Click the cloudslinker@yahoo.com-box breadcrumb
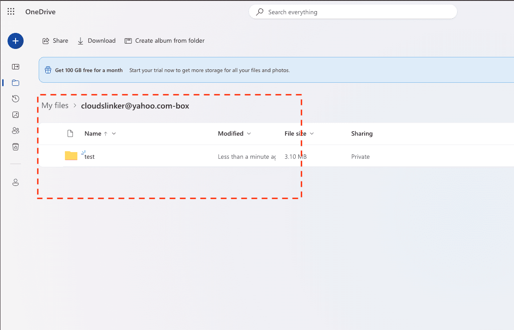The width and height of the screenshot is (514, 330). (135, 105)
